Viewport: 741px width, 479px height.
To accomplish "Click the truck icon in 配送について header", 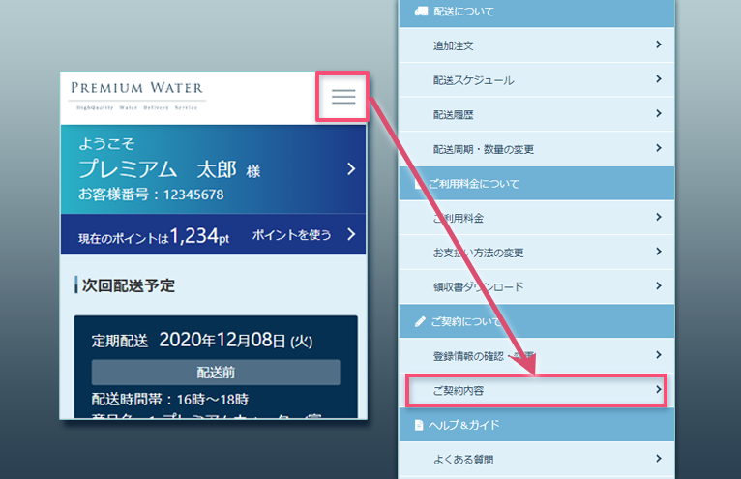I will click(421, 12).
